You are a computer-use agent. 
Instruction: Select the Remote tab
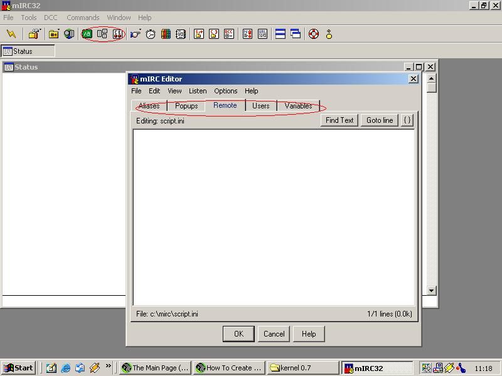tap(225, 105)
